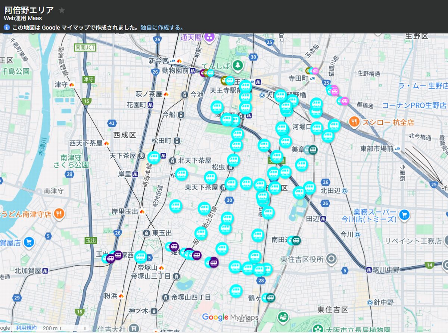Click the cyan bus marker beside 天下茶屋 station
This screenshot has height=333, width=448.
click(x=154, y=158)
